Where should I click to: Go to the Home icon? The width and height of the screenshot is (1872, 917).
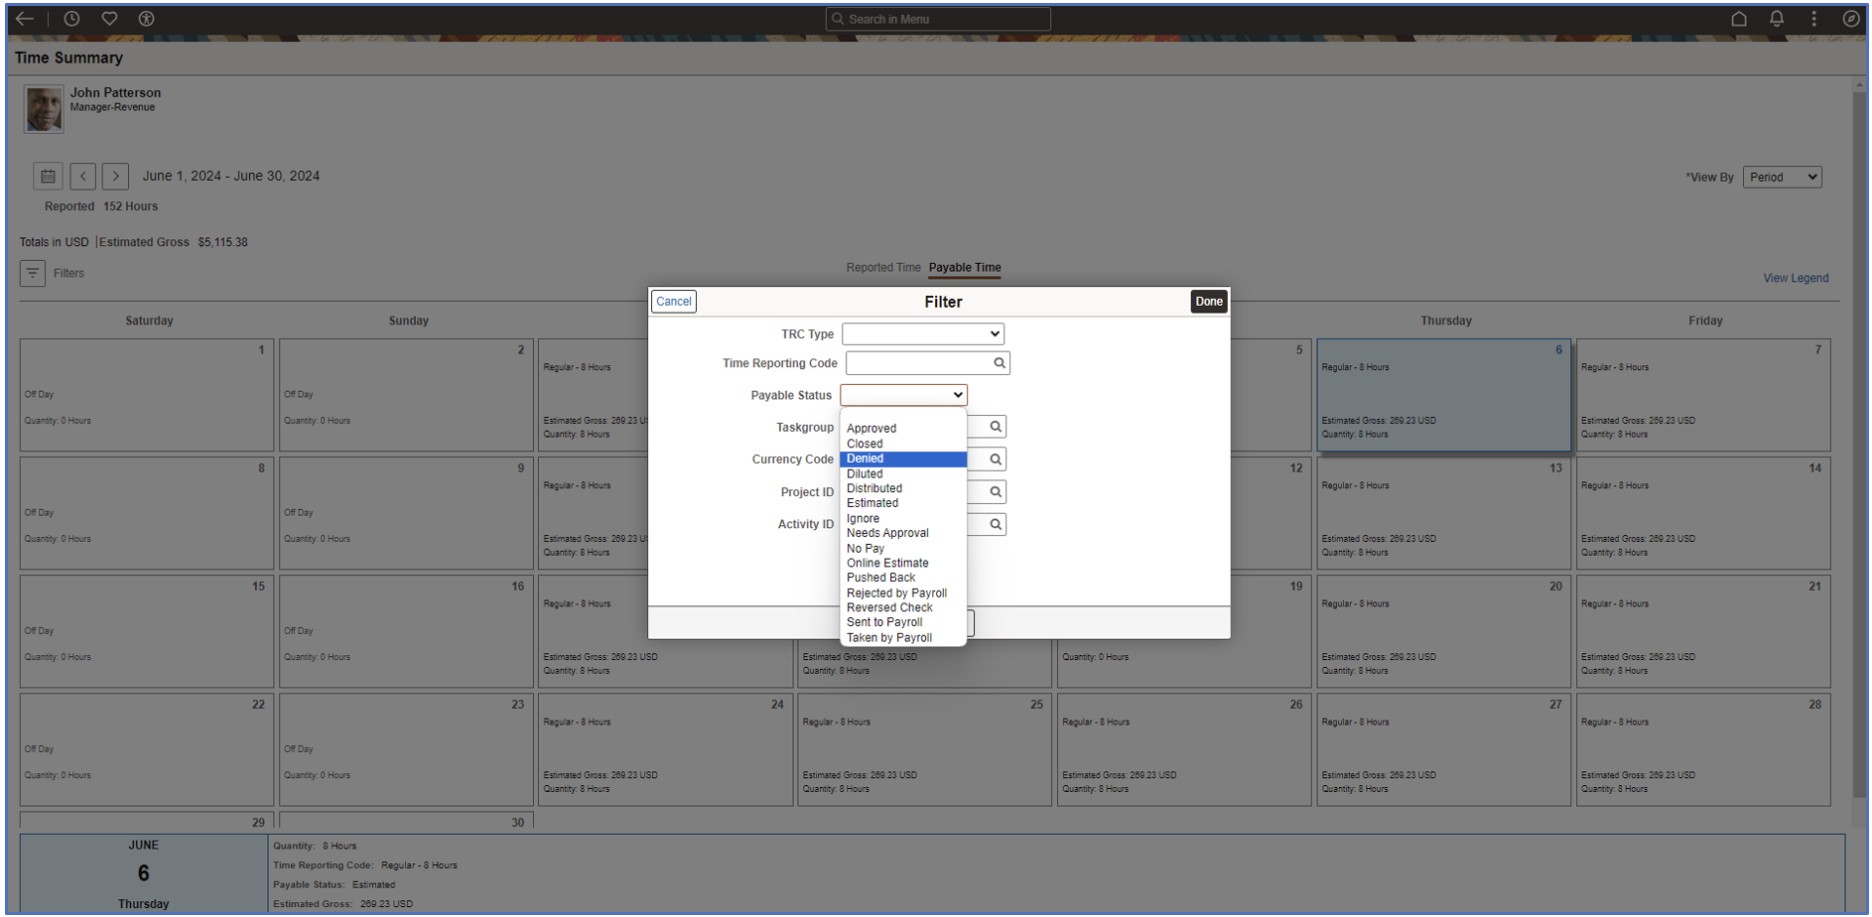point(1739,18)
